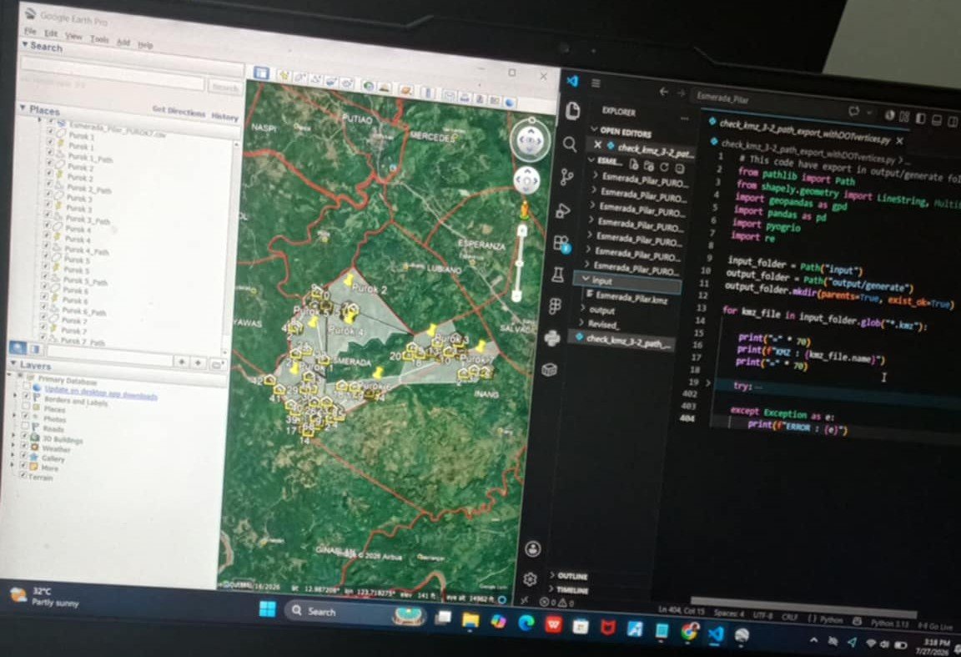Open Source Control view in VS Code
The image size is (961, 657).
tap(566, 177)
